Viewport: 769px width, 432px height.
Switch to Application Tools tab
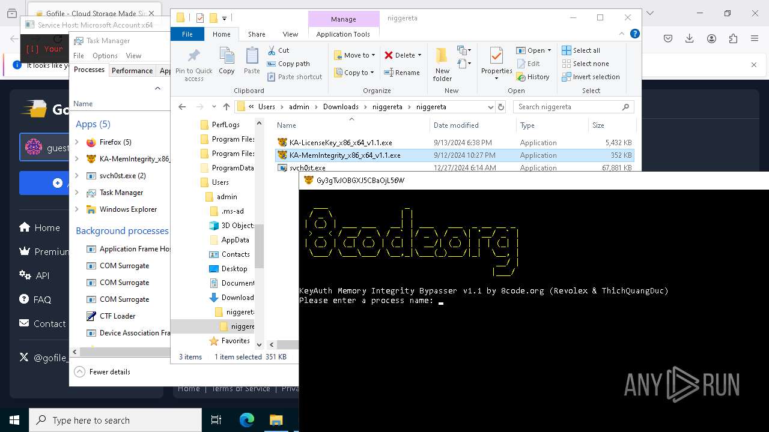pos(343,34)
